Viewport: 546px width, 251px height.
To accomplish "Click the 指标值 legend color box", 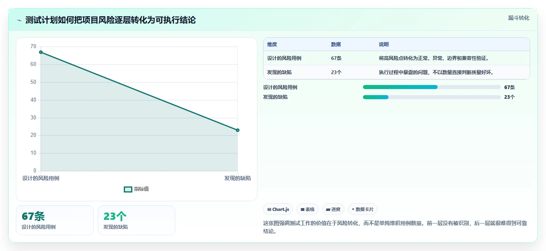I will (x=128, y=189).
